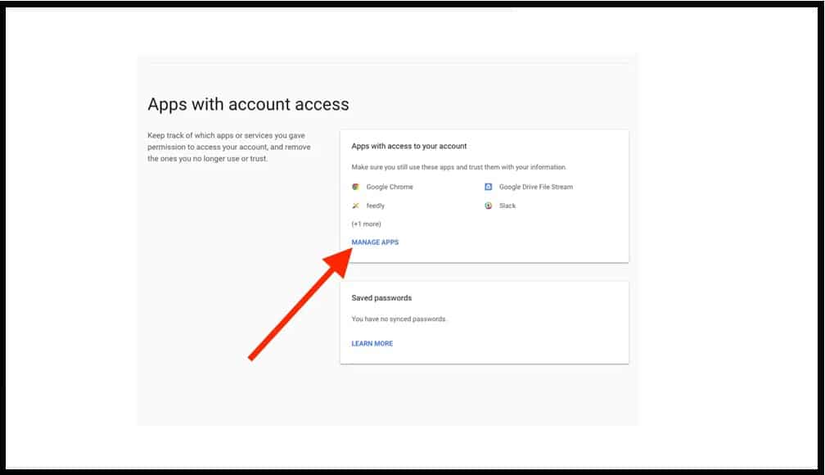Select the Google Drive File Stream label
Image resolution: width=825 pixels, height=475 pixels.
(535, 187)
